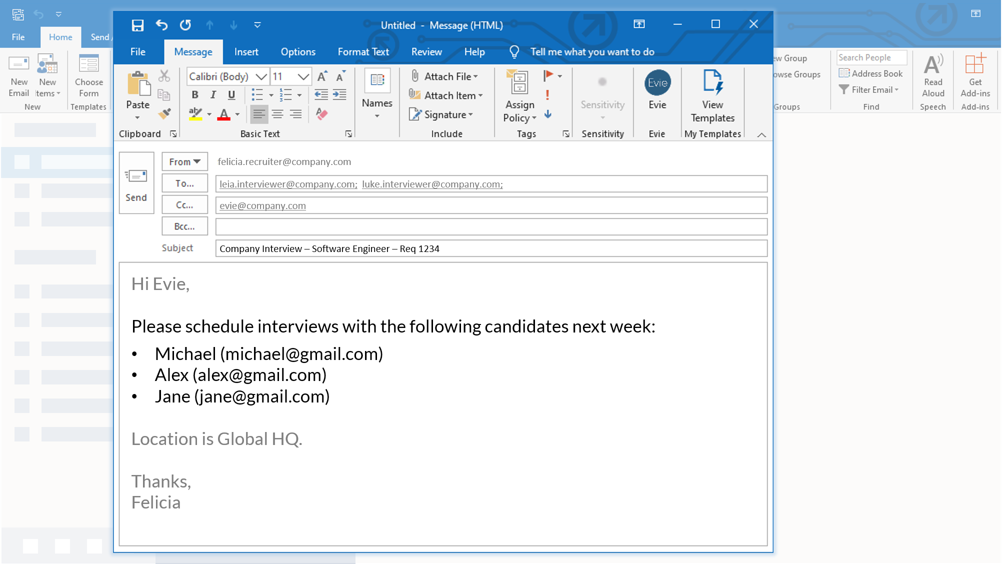Click the Bcc... button

tap(184, 226)
